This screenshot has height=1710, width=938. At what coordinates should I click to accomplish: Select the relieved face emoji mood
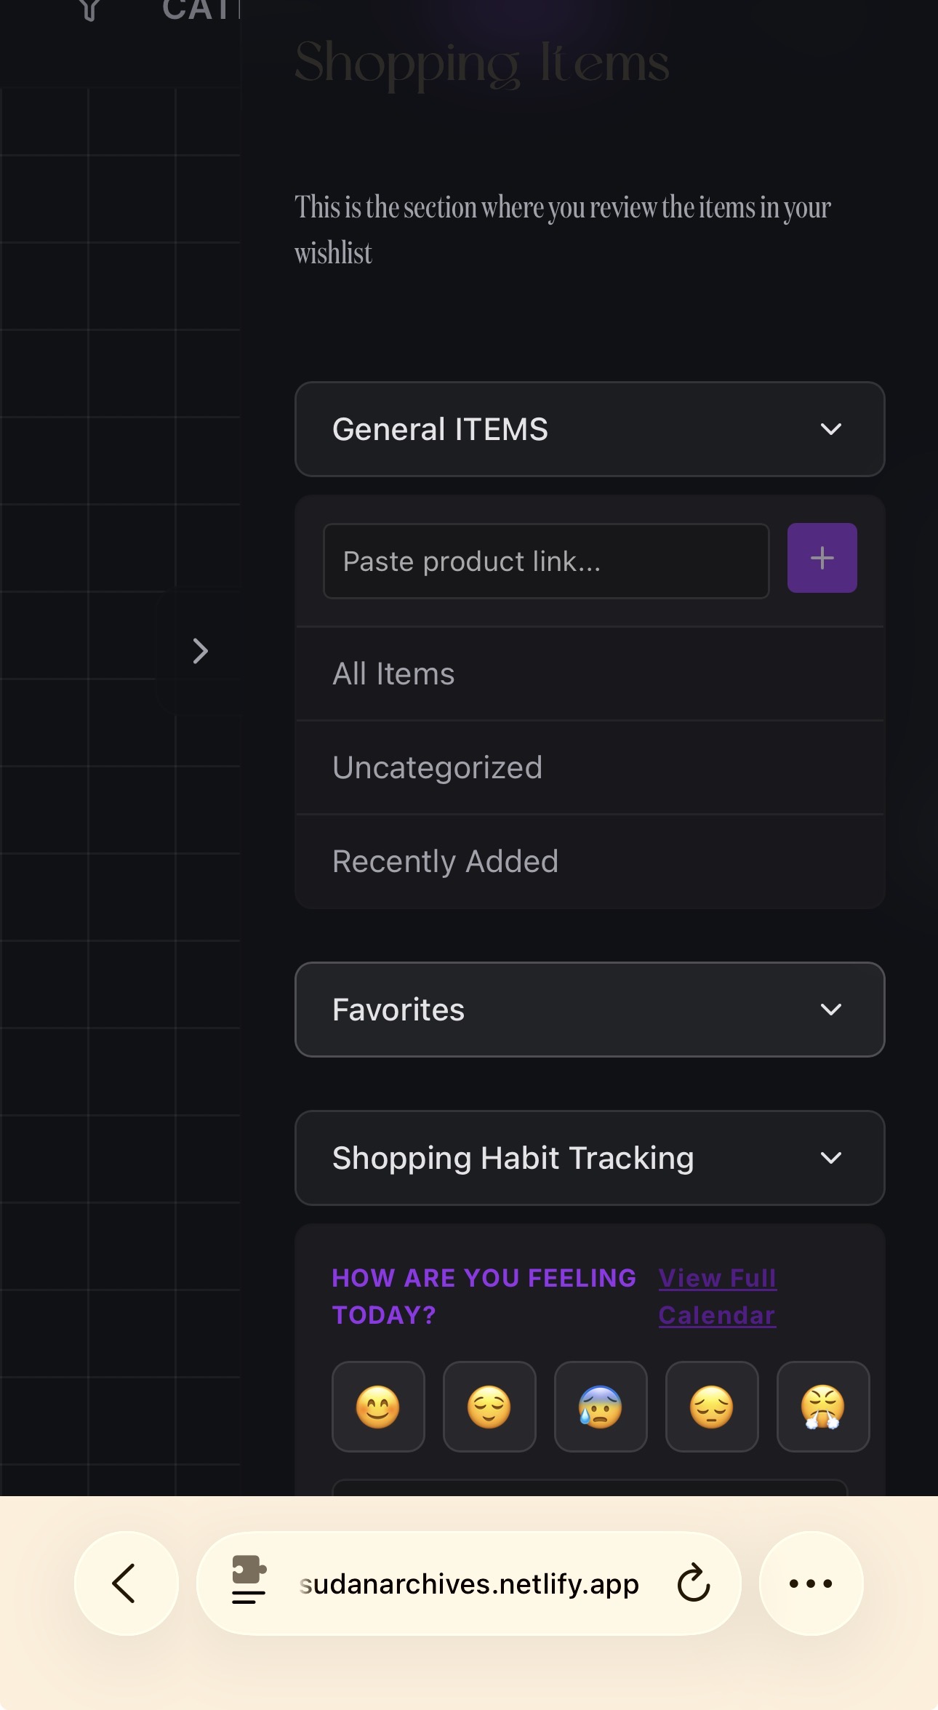489,1407
